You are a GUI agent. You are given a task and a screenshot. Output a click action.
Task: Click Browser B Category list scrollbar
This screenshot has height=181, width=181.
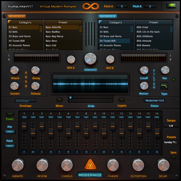coord(132,29)
